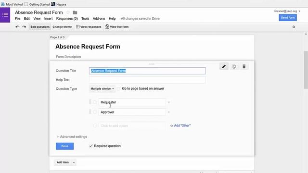Remove the Requester option
The height and width of the screenshot is (173, 308).
point(169,102)
